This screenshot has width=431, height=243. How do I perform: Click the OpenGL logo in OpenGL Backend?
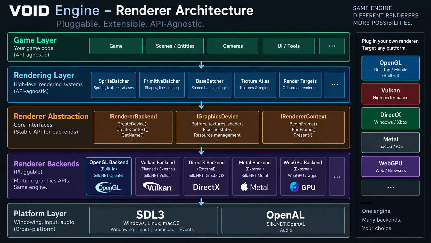(x=109, y=187)
